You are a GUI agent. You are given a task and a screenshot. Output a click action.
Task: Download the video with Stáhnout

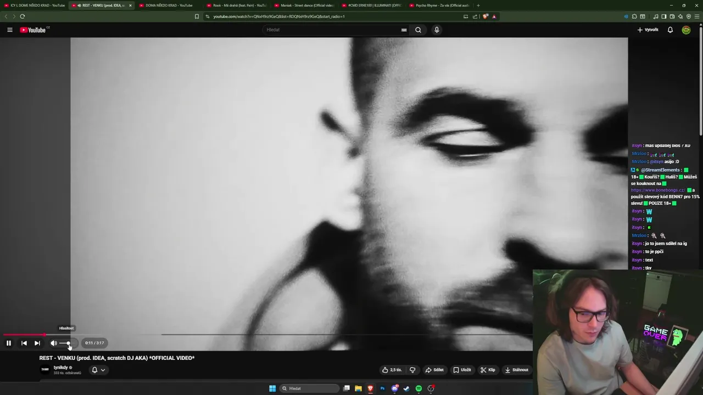(516, 370)
